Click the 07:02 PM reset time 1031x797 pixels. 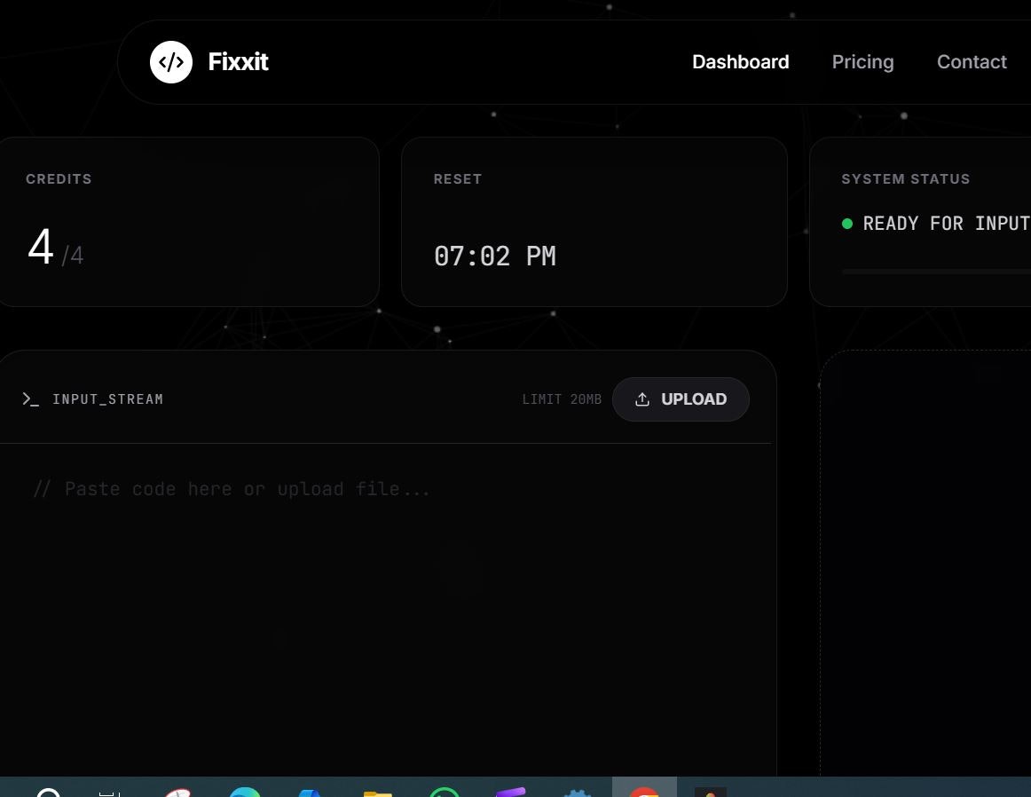tap(495, 256)
